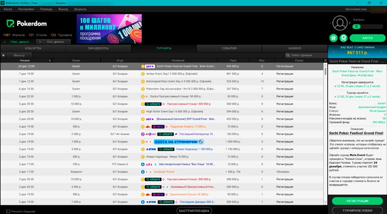Viewport: 387px width, 214px height.
Task: Open the 'Касса' menu in the menu bar
Action: coord(8,9)
